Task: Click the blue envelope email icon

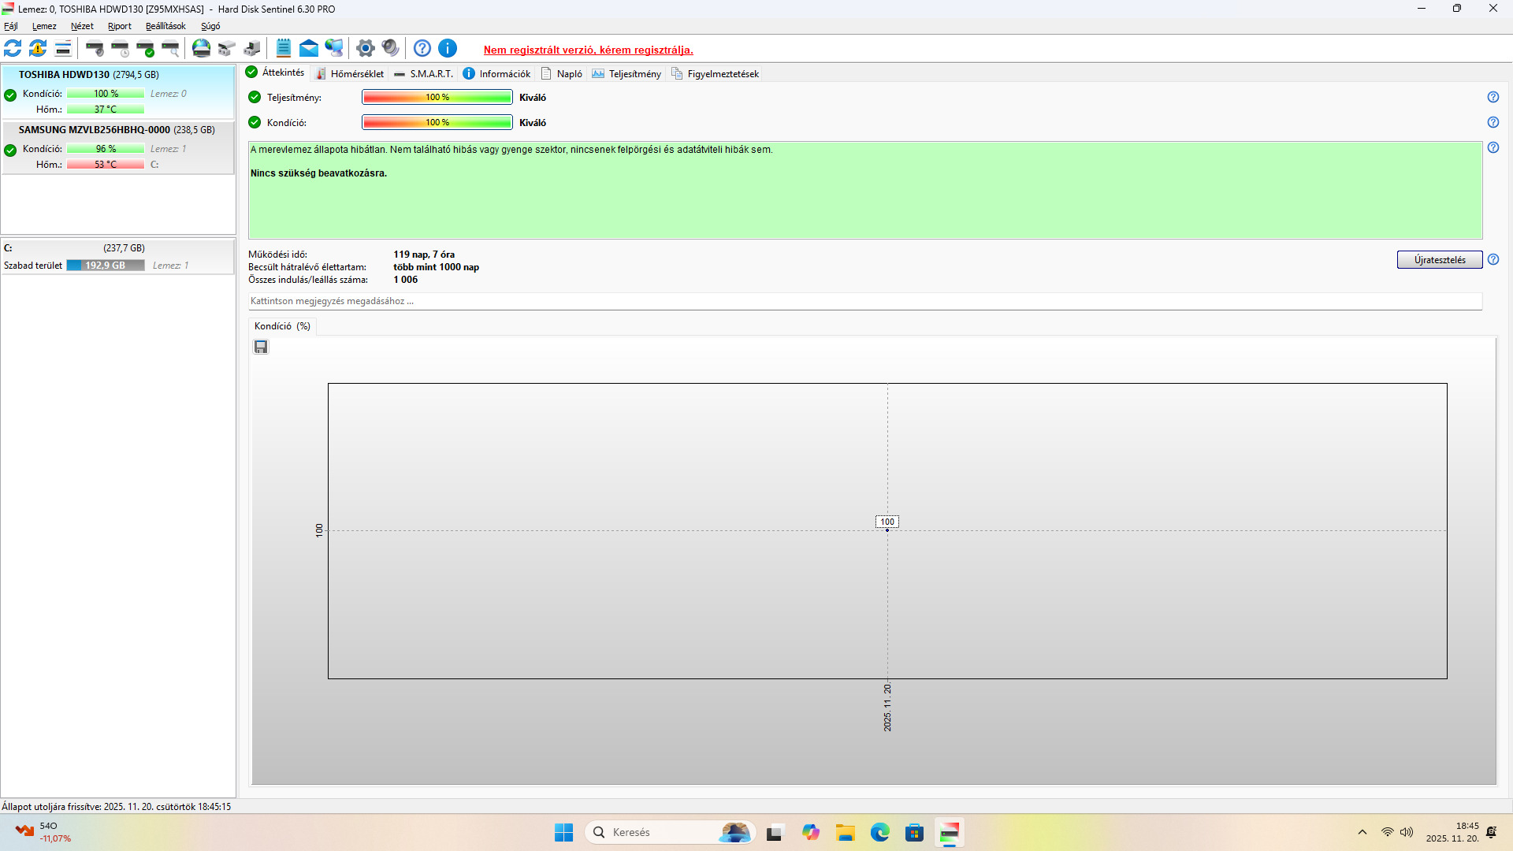Action: [x=309, y=49]
